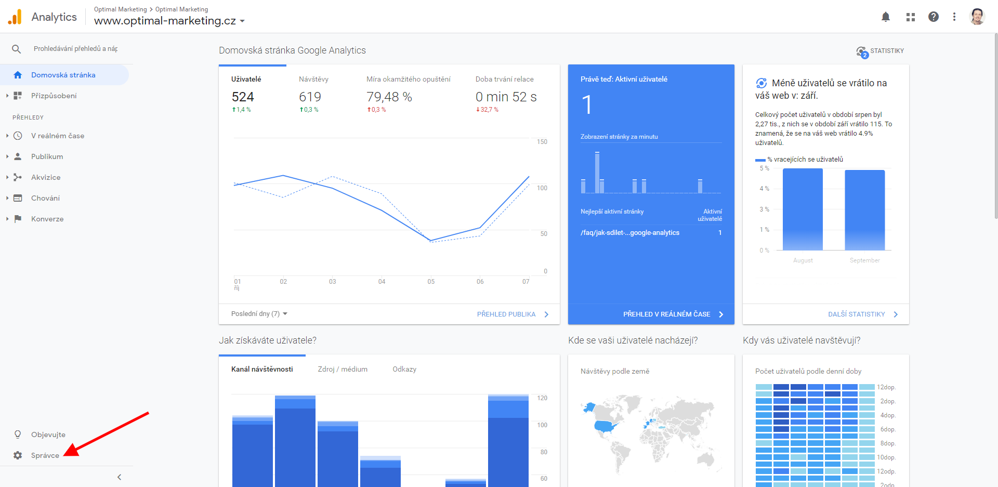Click the STATISTIKY button label
This screenshot has height=487, width=998.
pos(887,51)
